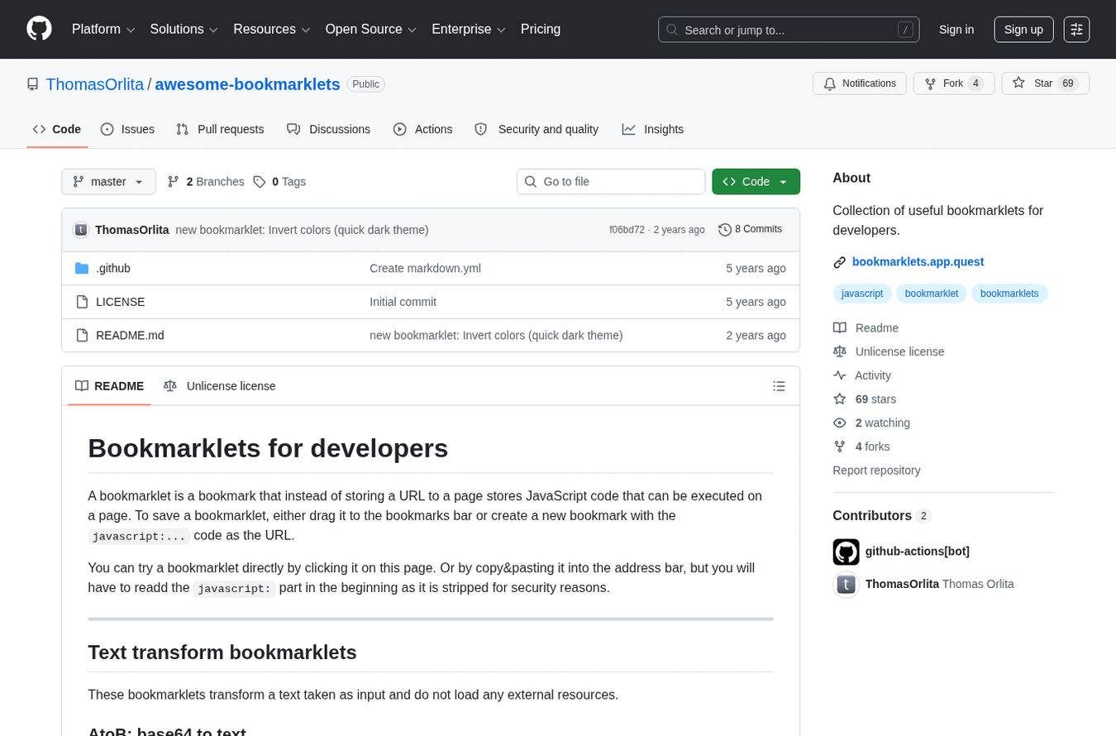The width and height of the screenshot is (1116, 736).
Task: Open the Pricing menu item
Action: click(541, 30)
